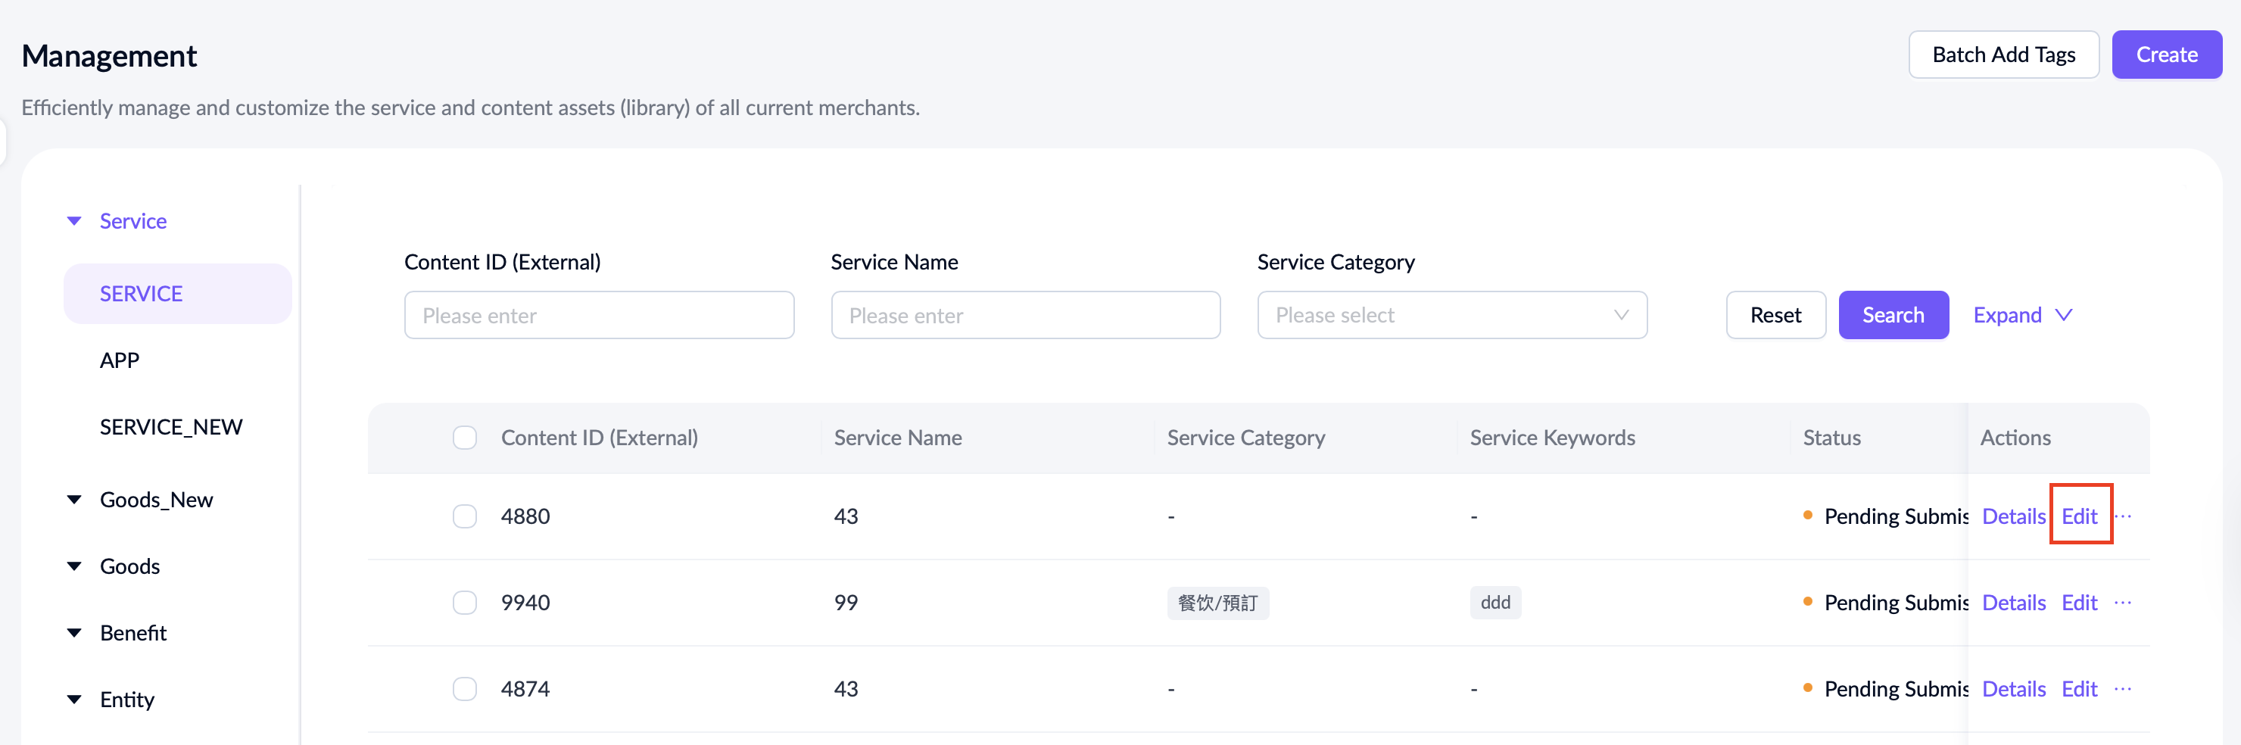Viewport: 2241px width, 745px height.
Task: Open Details for content ID 9940
Action: coord(2013,602)
